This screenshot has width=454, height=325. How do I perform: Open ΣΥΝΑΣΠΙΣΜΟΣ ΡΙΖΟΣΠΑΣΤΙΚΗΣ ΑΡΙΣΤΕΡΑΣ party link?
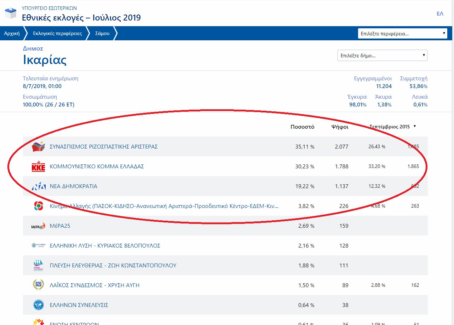[x=104, y=146]
